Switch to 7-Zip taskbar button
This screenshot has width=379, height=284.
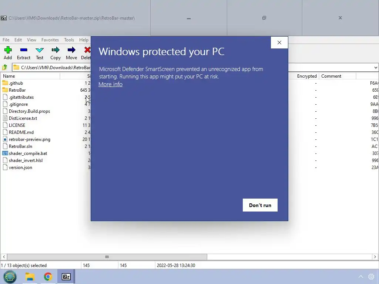click(x=66, y=277)
